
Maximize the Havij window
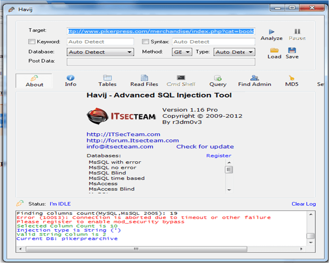292,8
